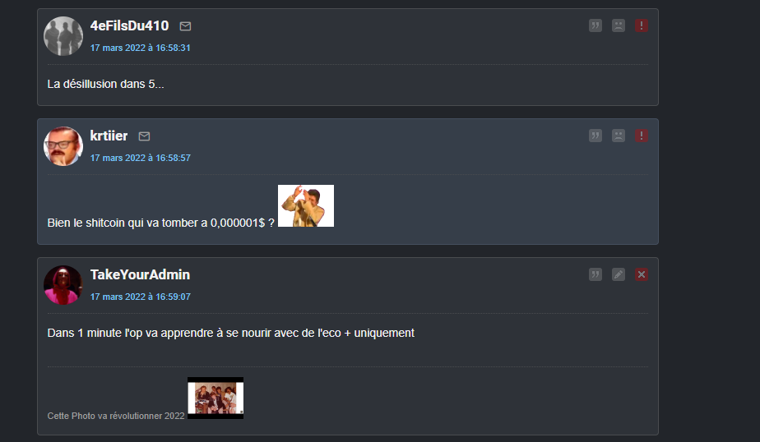Open permalink dated 17 mars 2022 à 16:58:31
760x442 pixels.
(x=140, y=48)
